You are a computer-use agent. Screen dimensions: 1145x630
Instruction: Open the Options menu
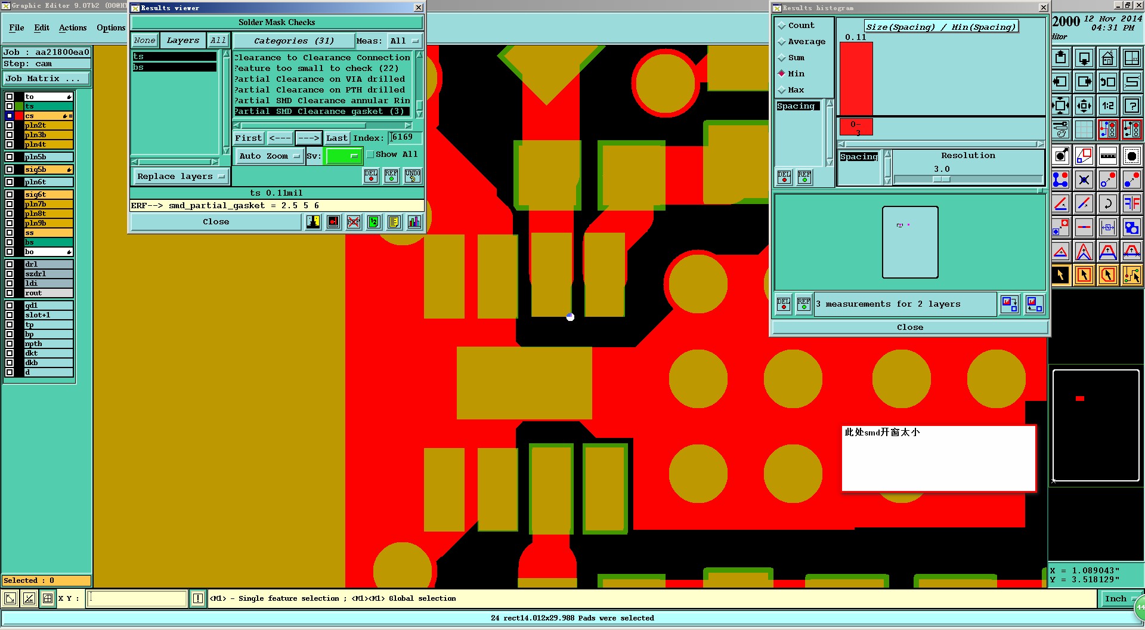click(111, 28)
